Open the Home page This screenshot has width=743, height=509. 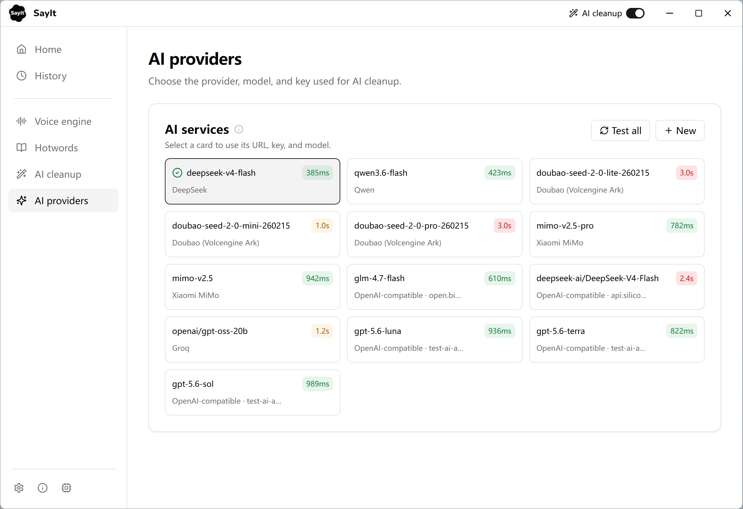point(63,49)
